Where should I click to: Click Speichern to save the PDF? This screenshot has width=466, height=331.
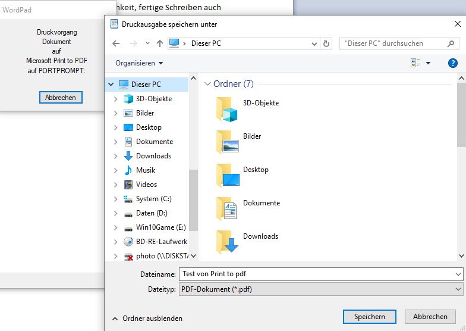pos(370,317)
